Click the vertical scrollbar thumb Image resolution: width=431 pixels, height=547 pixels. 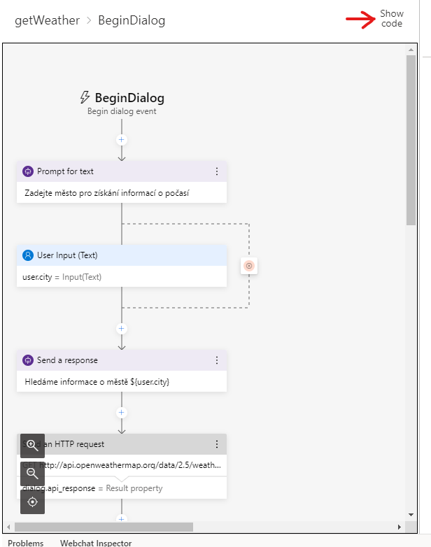(x=411, y=139)
